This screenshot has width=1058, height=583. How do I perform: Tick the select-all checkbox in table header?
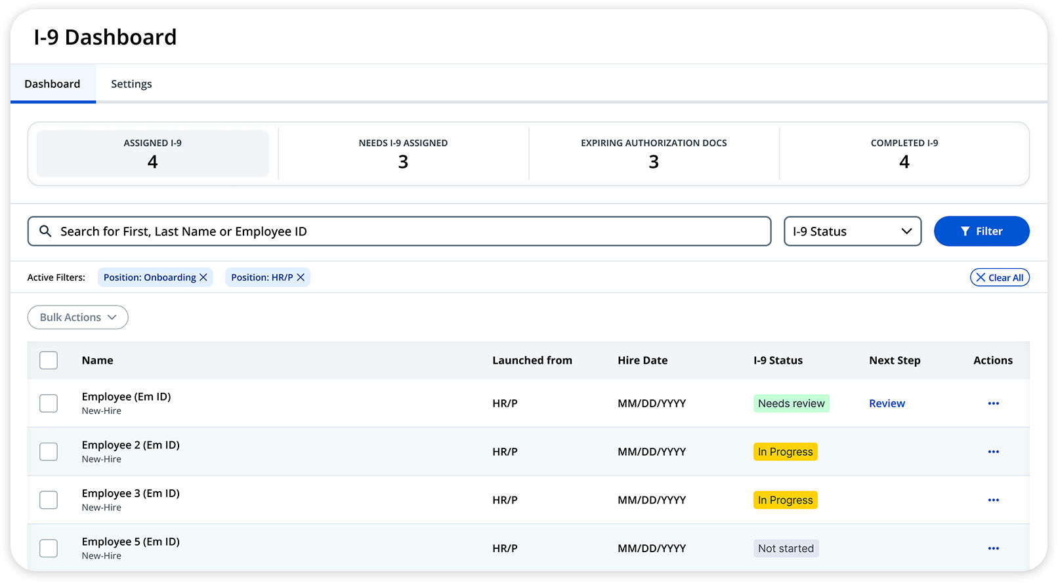coord(49,360)
